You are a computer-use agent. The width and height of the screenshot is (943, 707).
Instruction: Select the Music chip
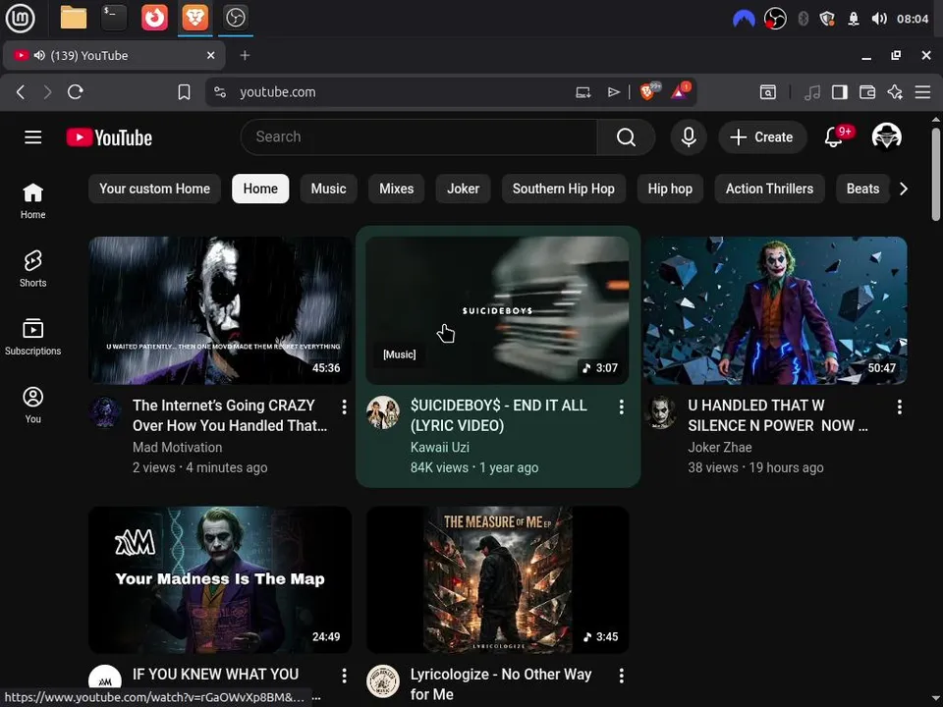(x=328, y=189)
